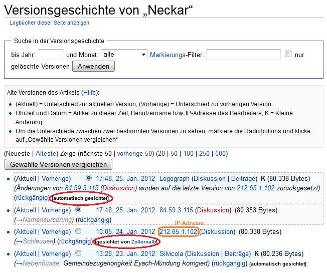Go to the 'Älteste' versions link
This screenshot has height=273, width=327.
[45, 154]
